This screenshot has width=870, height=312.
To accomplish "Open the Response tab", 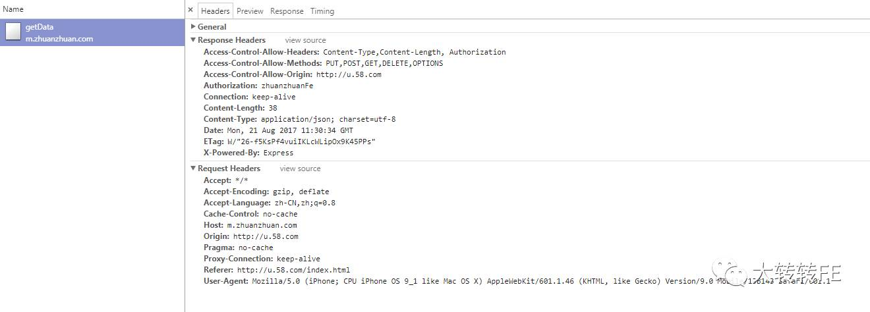I will 287,11.
